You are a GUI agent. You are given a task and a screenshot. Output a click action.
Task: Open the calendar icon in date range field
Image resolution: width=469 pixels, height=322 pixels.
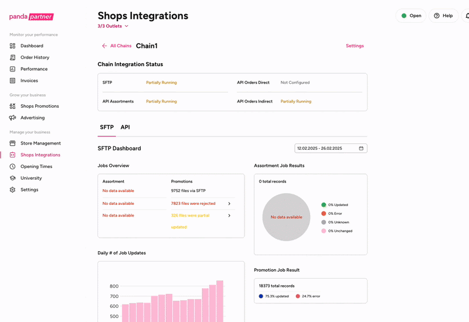pos(361,148)
